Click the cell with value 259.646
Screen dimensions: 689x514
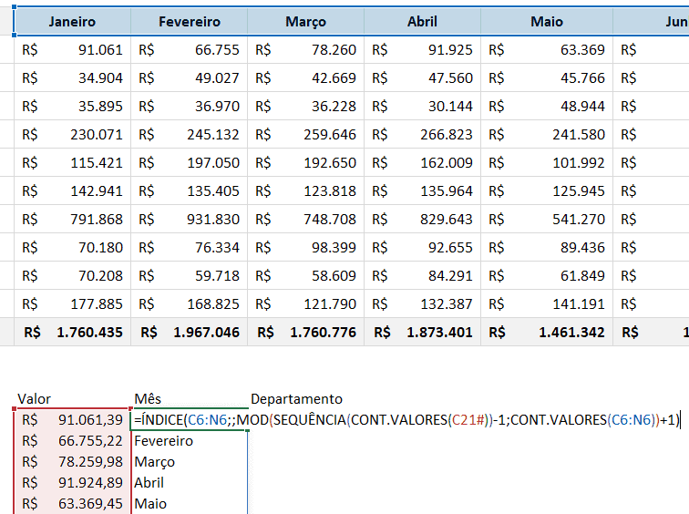(306, 135)
